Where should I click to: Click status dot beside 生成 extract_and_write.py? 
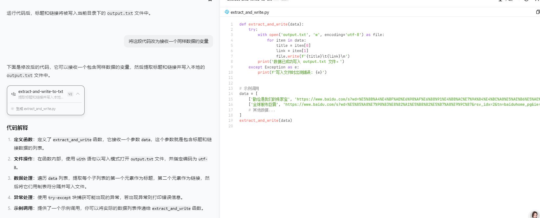(x=12, y=109)
